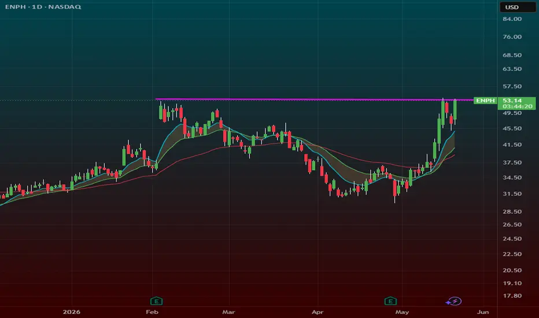
Task: Click the 20.50 price axis label
Action: point(512,270)
